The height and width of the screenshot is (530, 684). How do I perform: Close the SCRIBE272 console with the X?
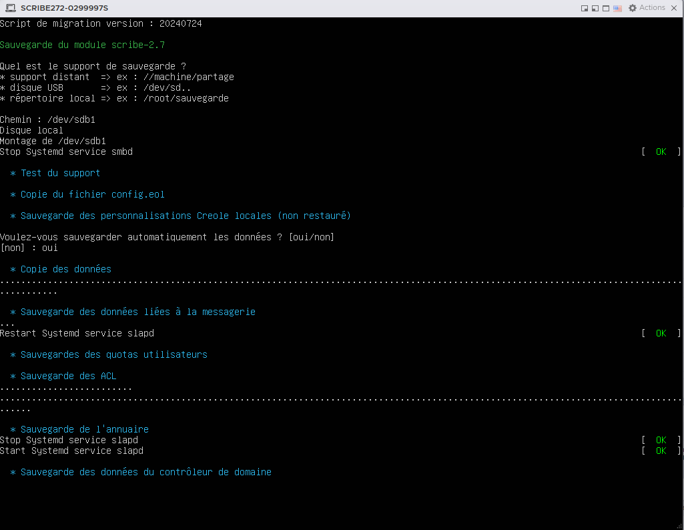675,8
